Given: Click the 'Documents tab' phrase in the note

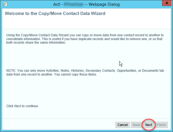Looking at the screenshot, I should pyautogui.click(x=153, y=71).
